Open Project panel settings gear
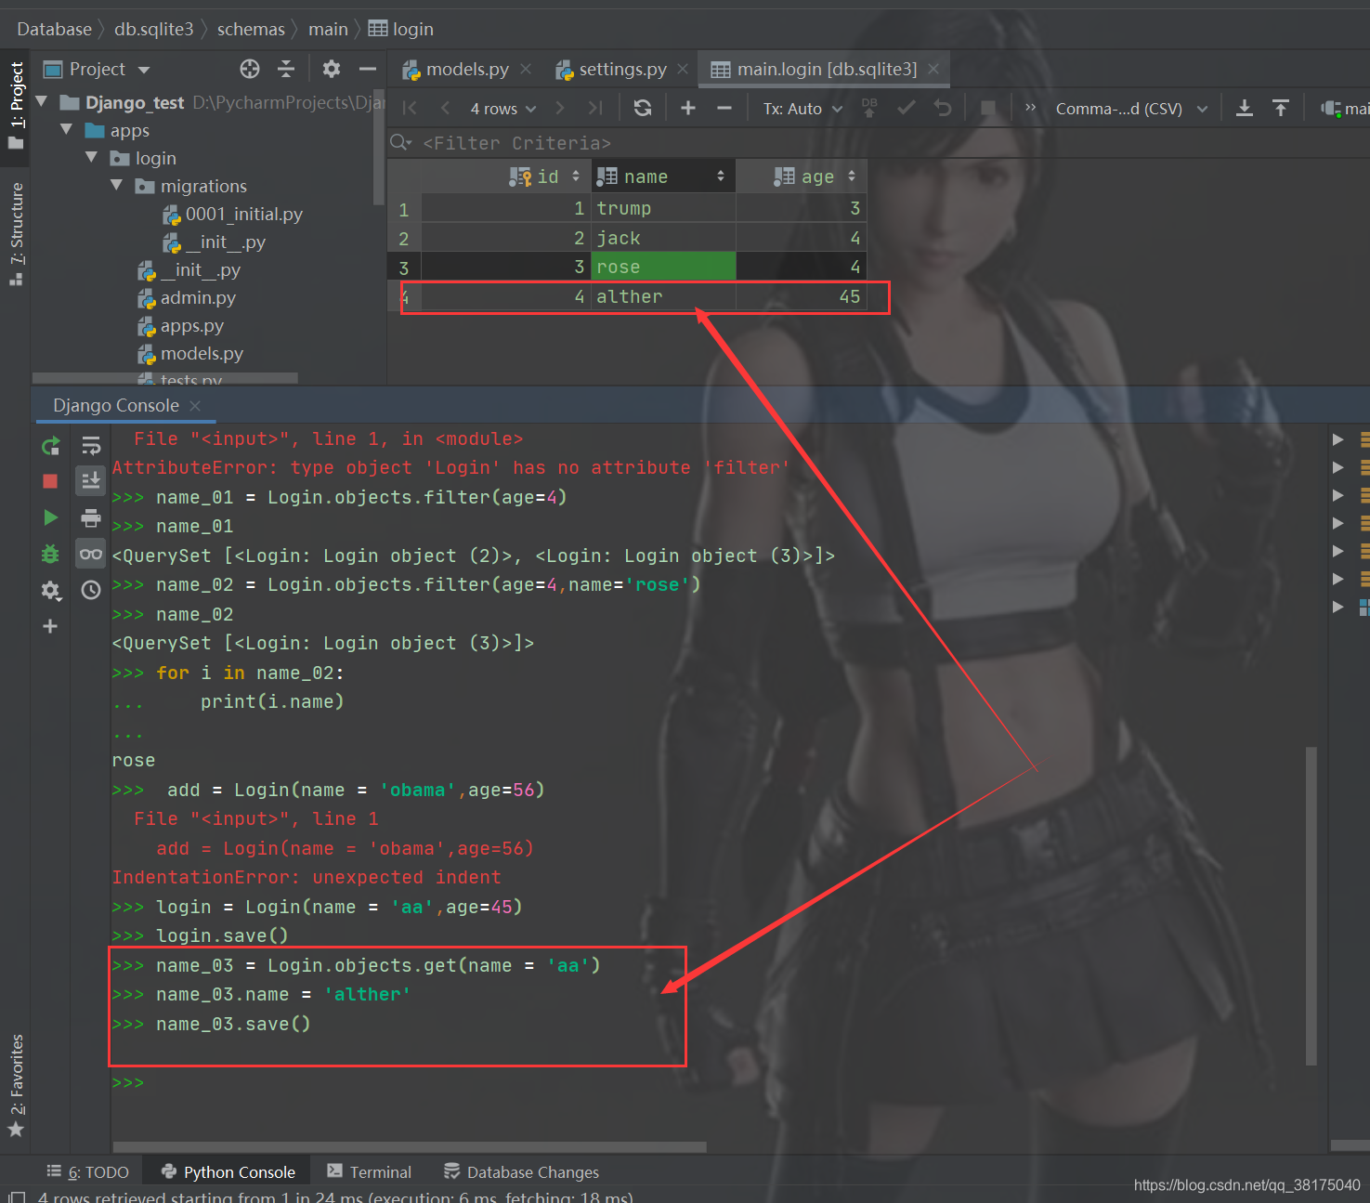Image resolution: width=1370 pixels, height=1203 pixels. click(332, 69)
